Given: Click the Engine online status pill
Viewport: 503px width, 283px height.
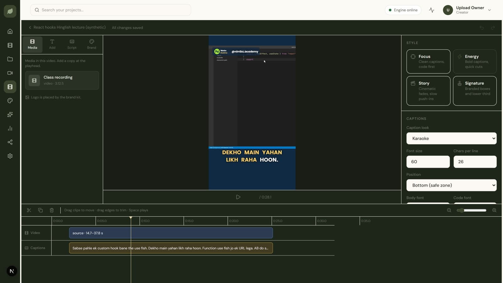Looking at the screenshot, I should [403, 10].
